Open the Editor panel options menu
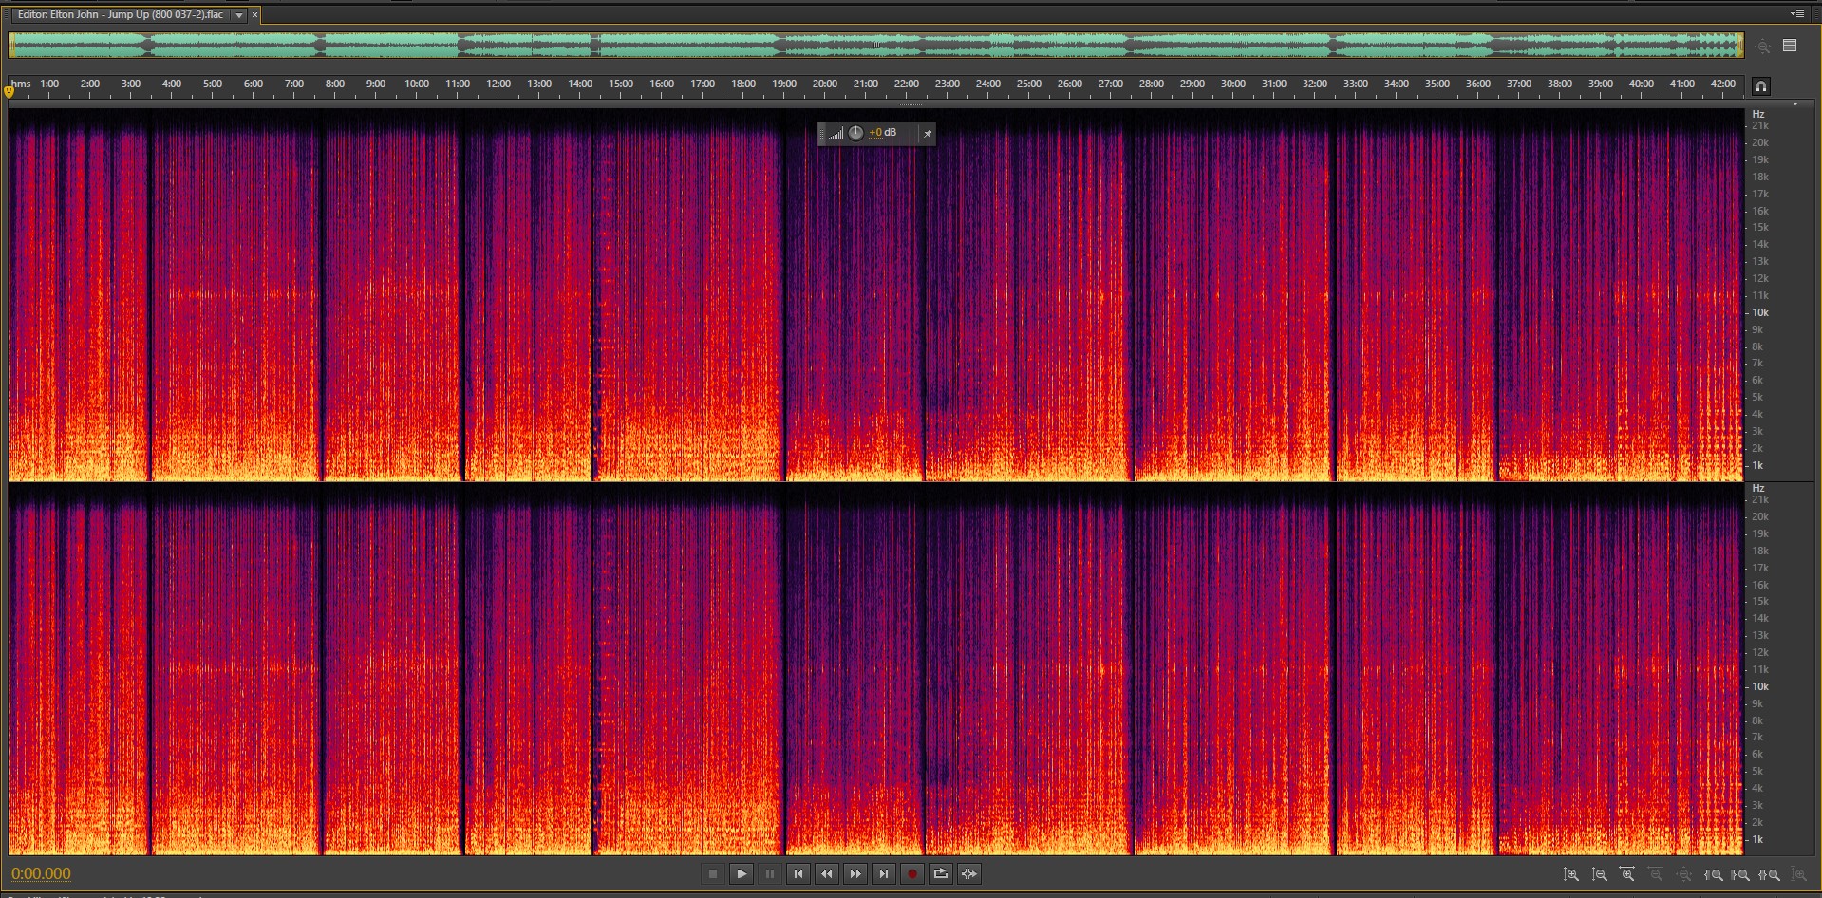 (x=1796, y=14)
